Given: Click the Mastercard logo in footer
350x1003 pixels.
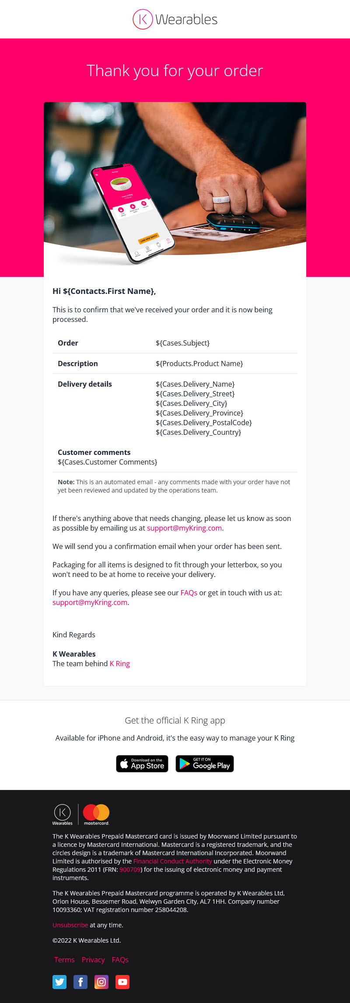Looking at the screenshot, I should coord(96,814).
